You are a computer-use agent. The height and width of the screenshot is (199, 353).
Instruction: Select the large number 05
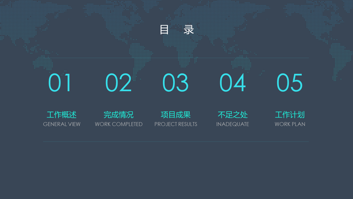[x=290, y=83]
